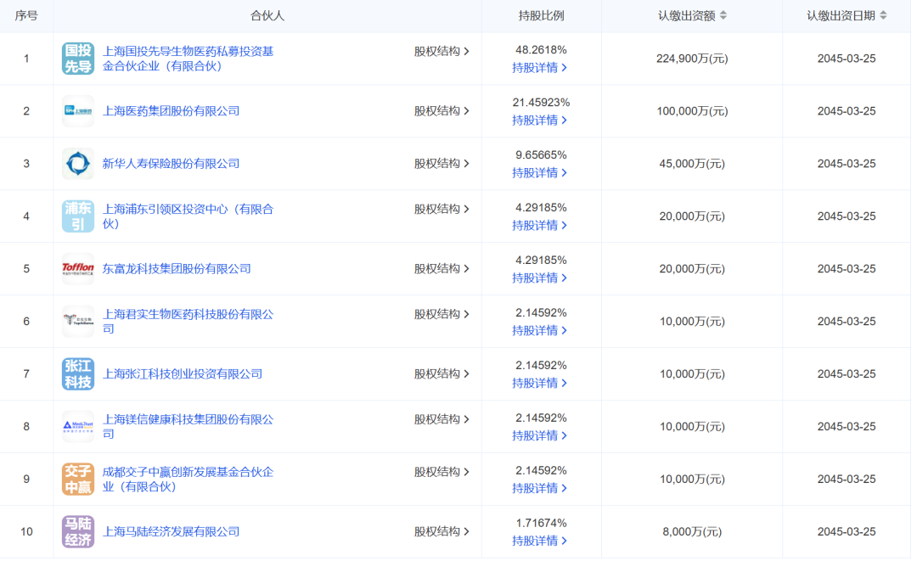Select the 9.65665% percentage value
The image size is (917, 561).
coord(541,155)
